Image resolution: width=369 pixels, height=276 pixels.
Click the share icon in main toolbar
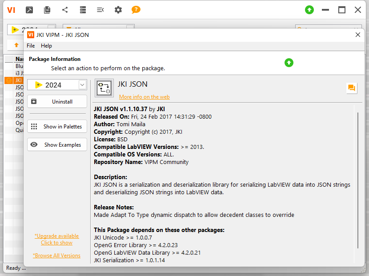[x=65, y=10]
